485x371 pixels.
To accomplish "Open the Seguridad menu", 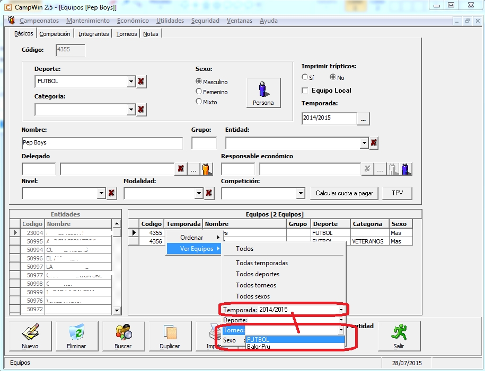I will pyautogui.click(x=205, y=21).
